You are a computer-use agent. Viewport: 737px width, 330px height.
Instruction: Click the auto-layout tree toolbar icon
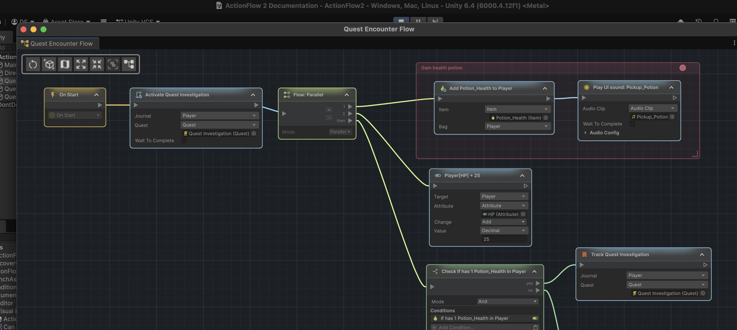click(x=129, y=64)
